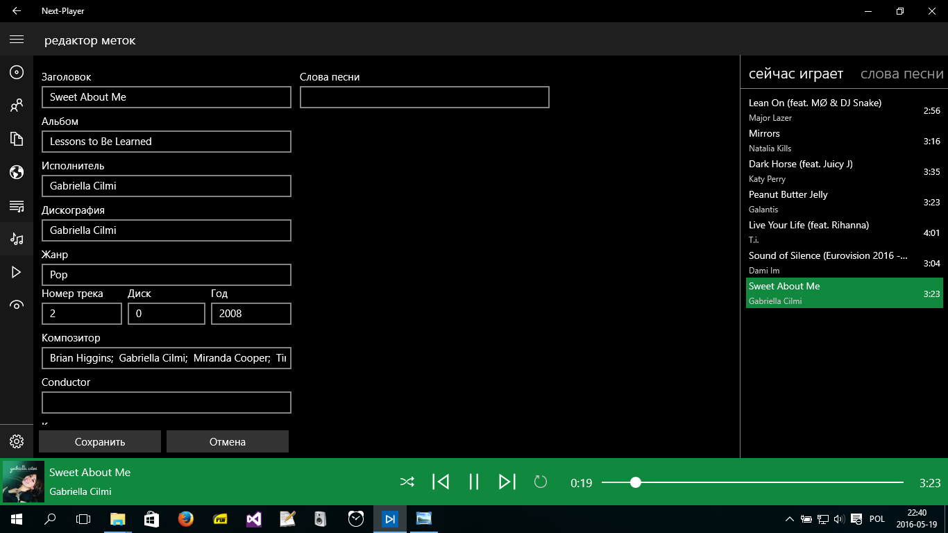Pause the current song
Screen dimensions: 948x533
point(474,482)
